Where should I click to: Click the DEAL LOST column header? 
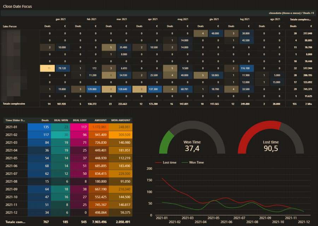79,120
